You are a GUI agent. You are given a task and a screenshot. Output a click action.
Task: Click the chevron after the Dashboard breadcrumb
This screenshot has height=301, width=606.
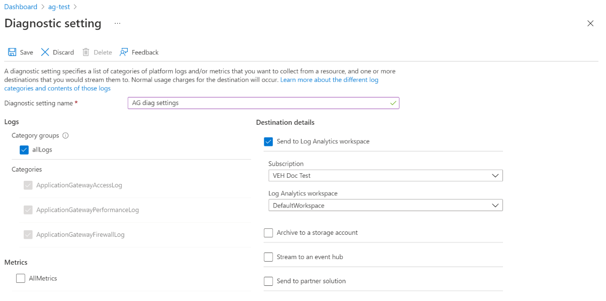[x=42, y=7]
